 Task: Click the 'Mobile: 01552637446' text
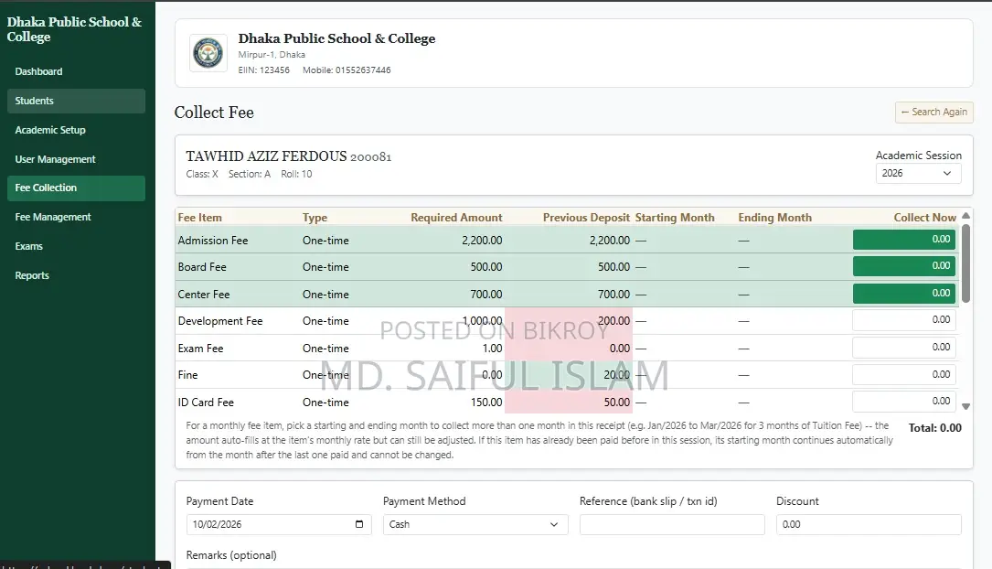pos(347,70)
